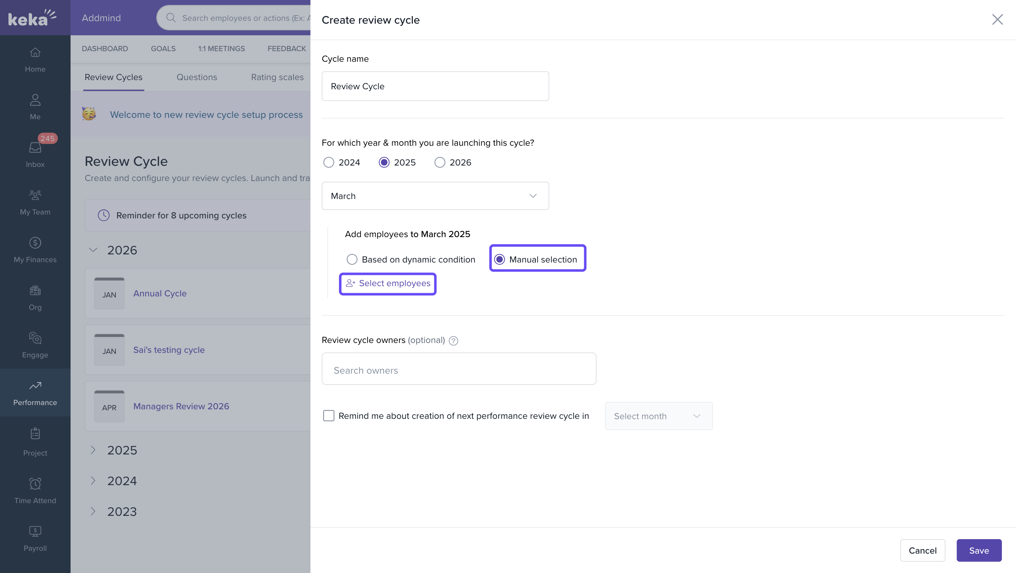
Task: Switch to the Questions tab
Action: [196, 77]
